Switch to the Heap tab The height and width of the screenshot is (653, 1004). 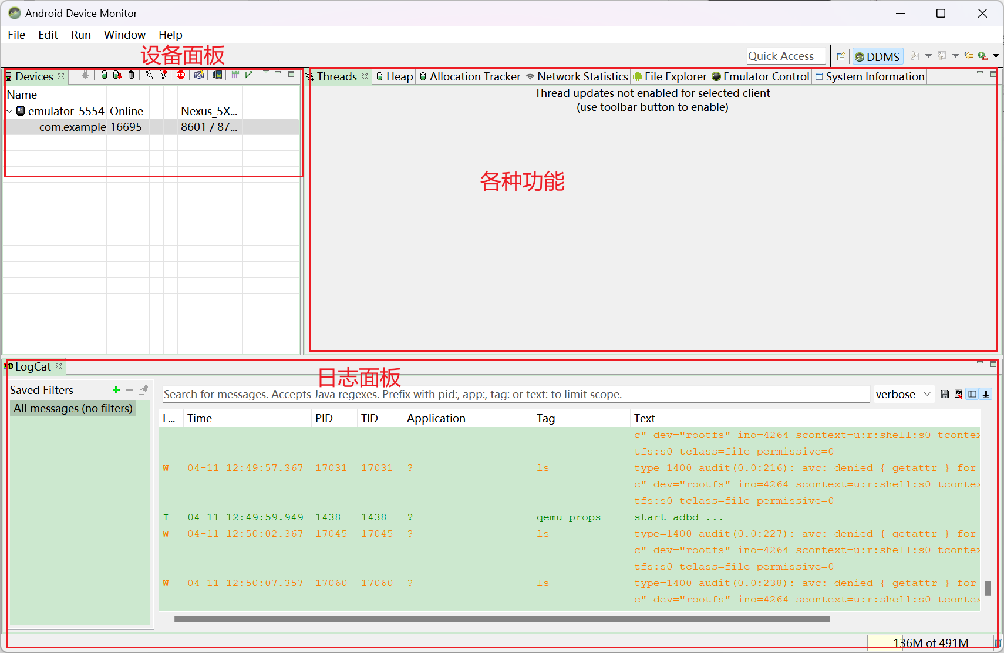[395, 76]
